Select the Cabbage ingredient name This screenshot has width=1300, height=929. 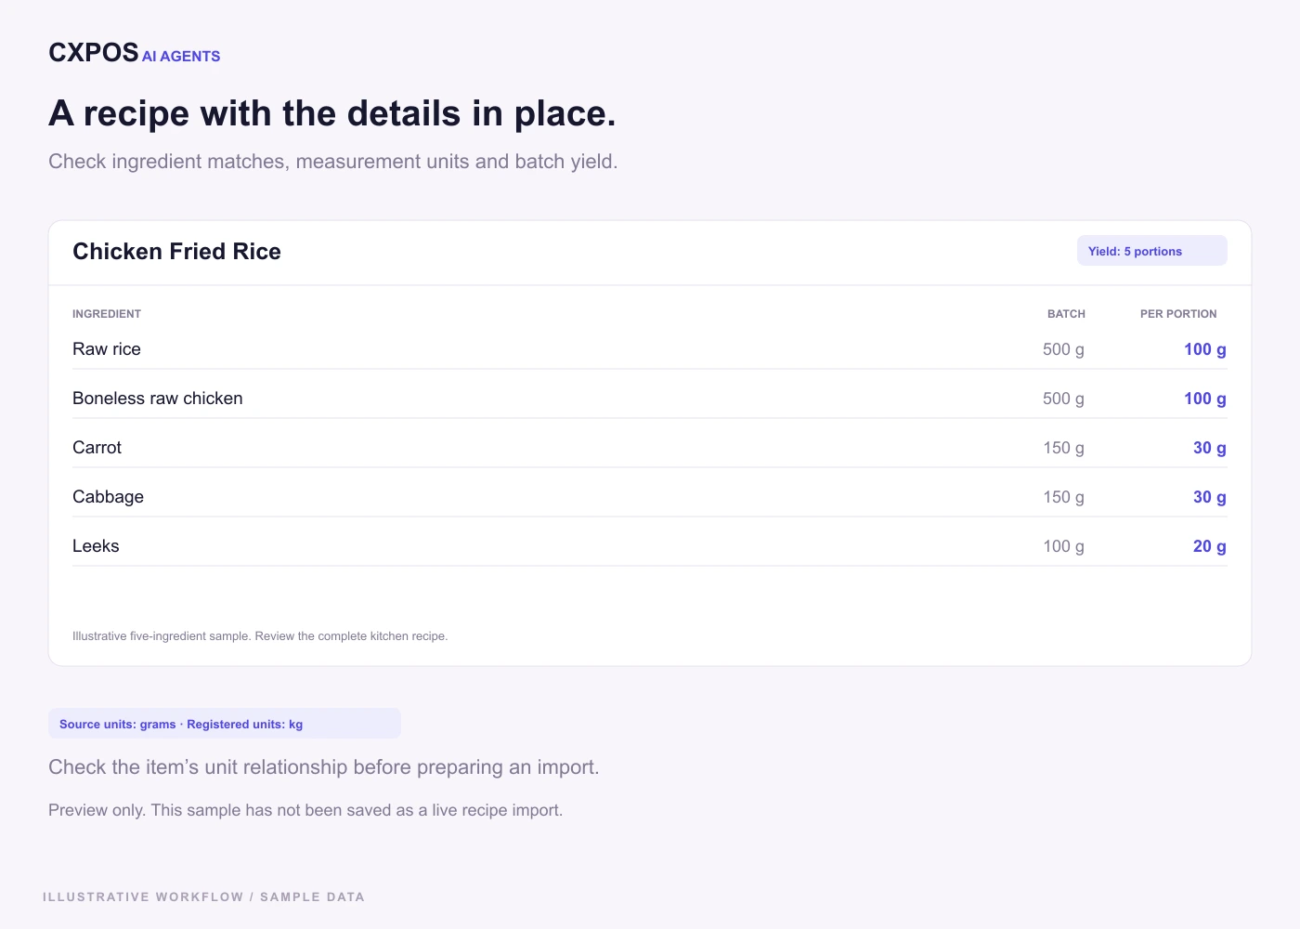pos(108,497)
